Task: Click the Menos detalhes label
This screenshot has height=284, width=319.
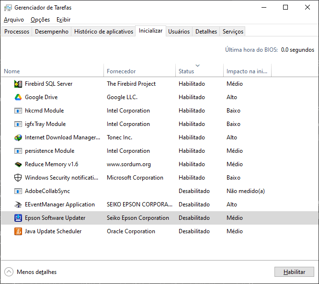Action: [36, 272]
